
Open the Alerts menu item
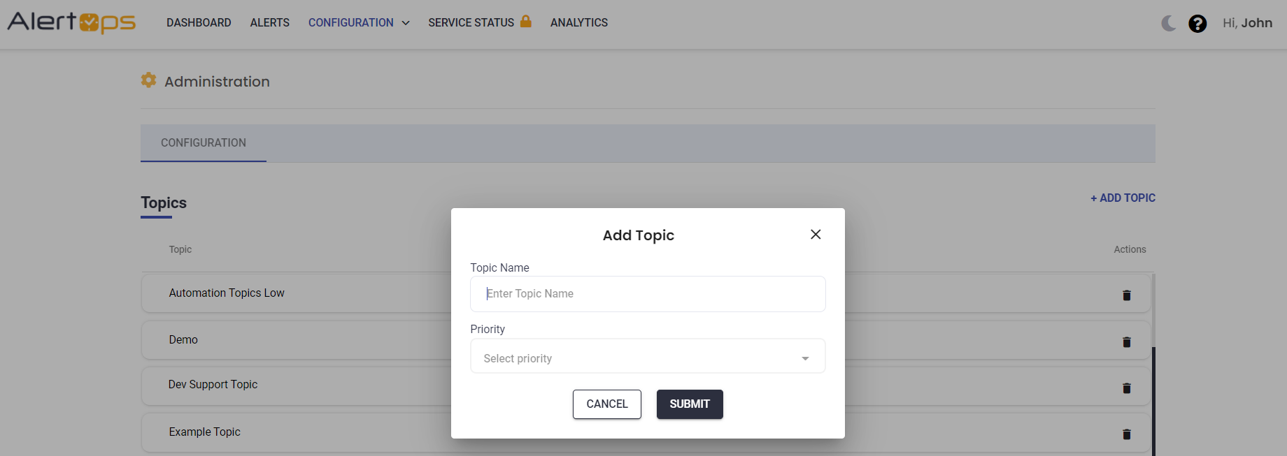click(x=270, y=22)
